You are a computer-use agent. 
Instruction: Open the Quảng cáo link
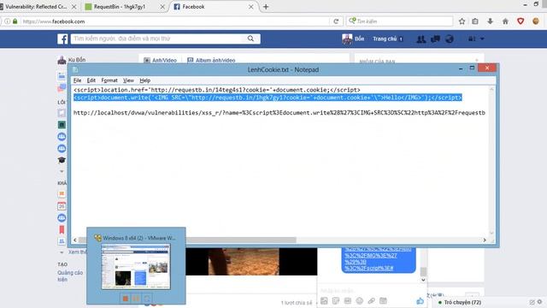[x=70, y=273]
